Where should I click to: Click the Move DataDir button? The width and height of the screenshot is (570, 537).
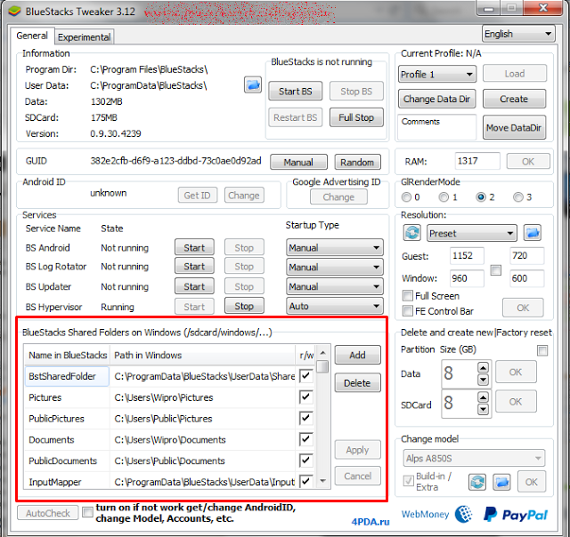click(514, 127)
